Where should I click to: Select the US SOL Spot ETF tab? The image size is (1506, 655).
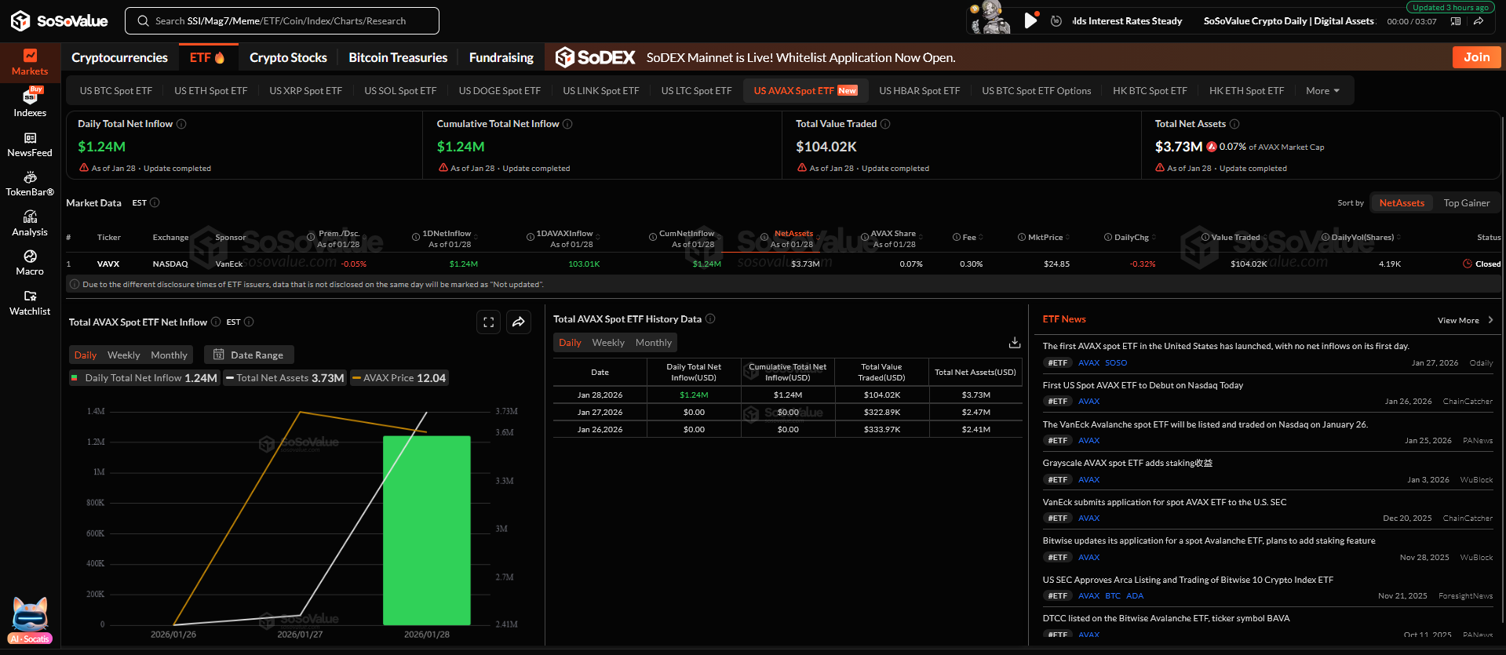click(x=400, y=91)
